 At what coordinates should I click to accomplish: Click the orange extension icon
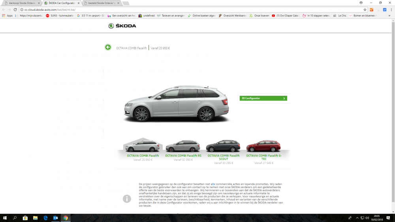click(372, 9)
